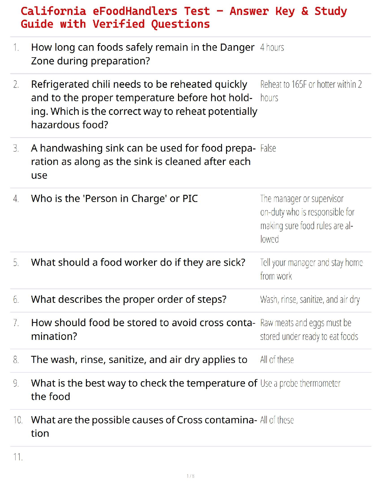Select the "Use a probe thermometer" answer
This screenshot has height=493, width=381.
(300, 383)
